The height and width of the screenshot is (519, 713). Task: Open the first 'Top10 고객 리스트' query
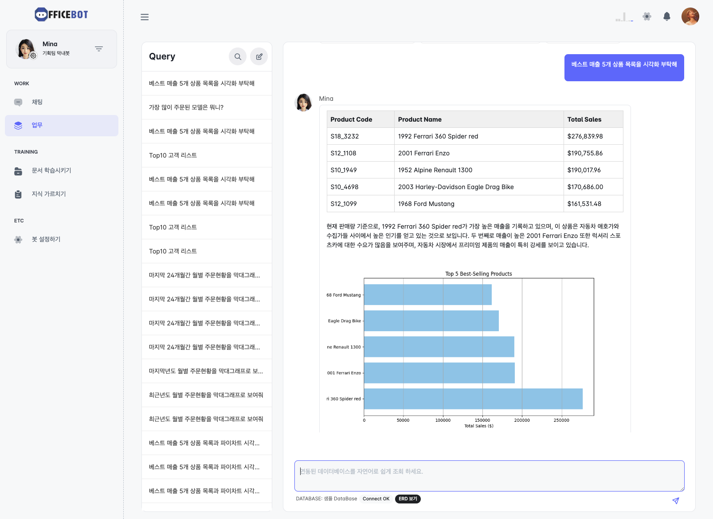tap(207, 155)
